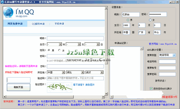Click the web page horizontal scroll-left arrow

pos(5,97)
